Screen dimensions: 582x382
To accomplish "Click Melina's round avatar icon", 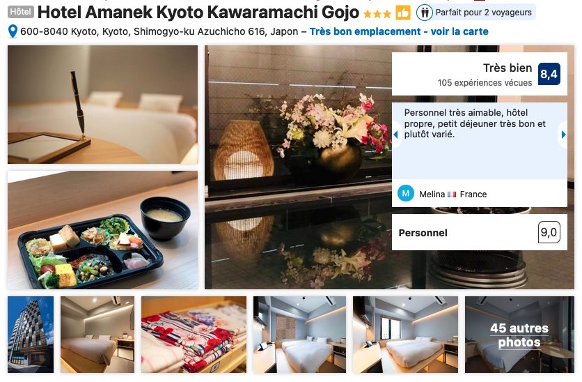I will coord(406,194).
